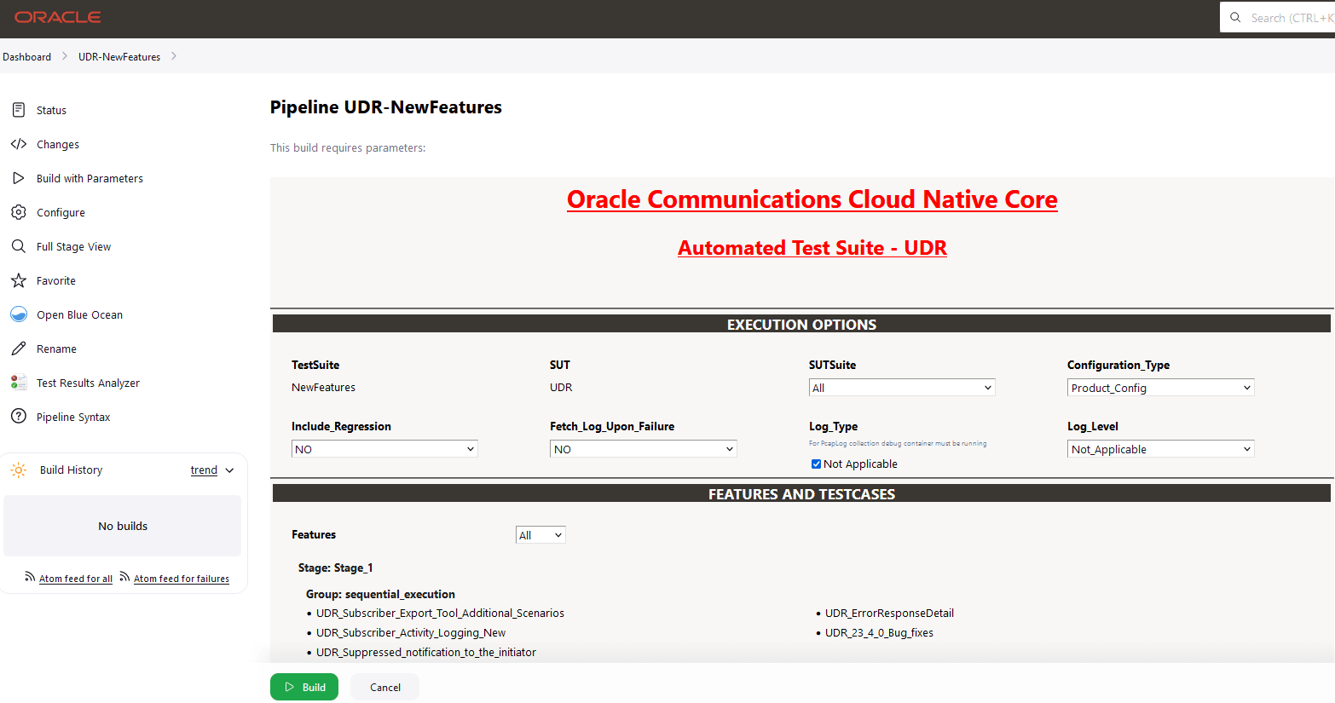Click chevron after UDR-NewFeatures breadcrumb
The height and width of the screenshot is (703, 1335).
pyautogui.click(x=173, y=56)
